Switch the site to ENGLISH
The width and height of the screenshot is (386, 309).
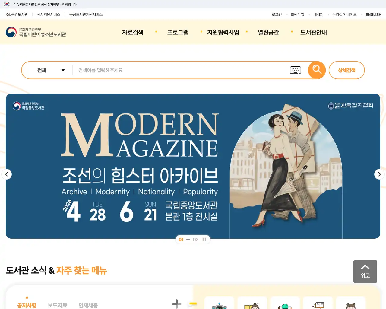pos(373,14)
